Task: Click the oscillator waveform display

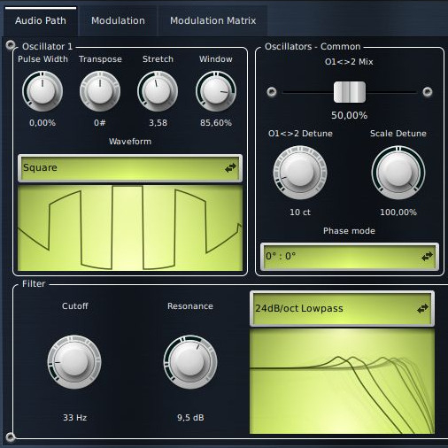Action: [x=130, y=228]
